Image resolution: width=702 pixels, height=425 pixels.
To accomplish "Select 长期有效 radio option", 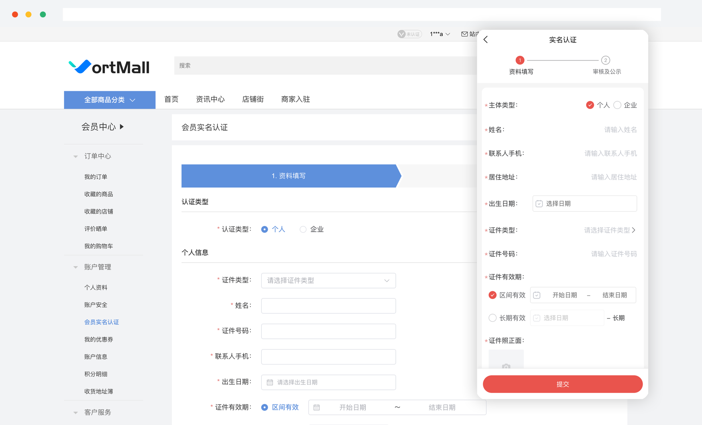I will 492,318.
